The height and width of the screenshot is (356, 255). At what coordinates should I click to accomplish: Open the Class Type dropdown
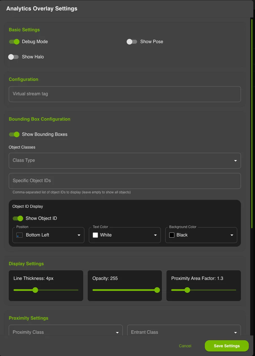pos(125,161)
